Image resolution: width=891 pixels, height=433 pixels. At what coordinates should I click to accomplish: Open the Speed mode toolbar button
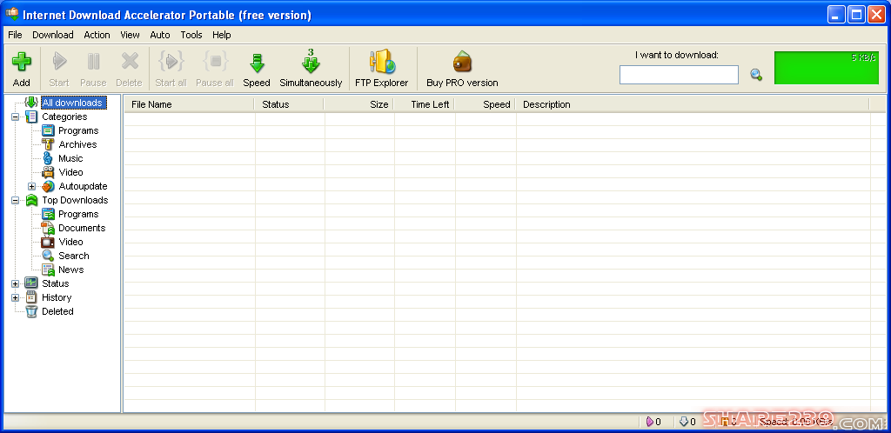[x=257, y=70]
